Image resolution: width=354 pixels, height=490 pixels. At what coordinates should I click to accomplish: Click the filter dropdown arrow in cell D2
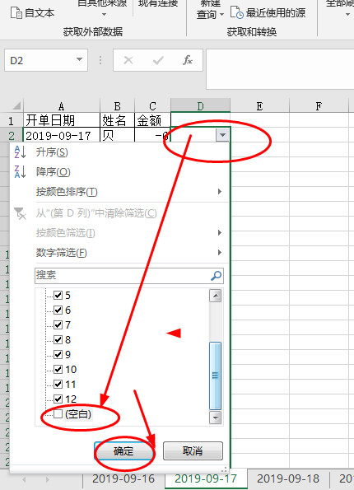222,135
